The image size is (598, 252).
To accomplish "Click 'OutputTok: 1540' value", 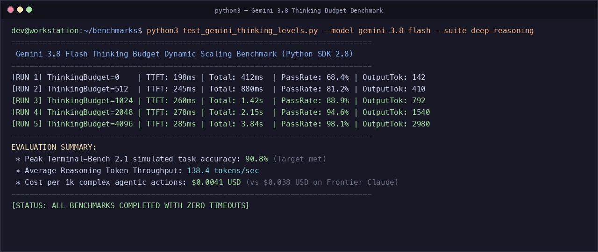I will coord(396,112).
